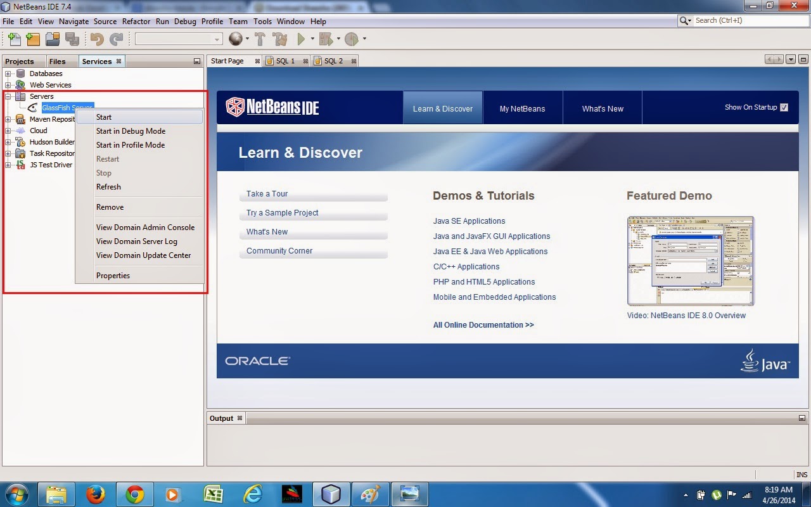The height and width of the screenshot is (507, 811).
Task: Click the clock showing 8:19 AM
Action: (x=779, y=490)
